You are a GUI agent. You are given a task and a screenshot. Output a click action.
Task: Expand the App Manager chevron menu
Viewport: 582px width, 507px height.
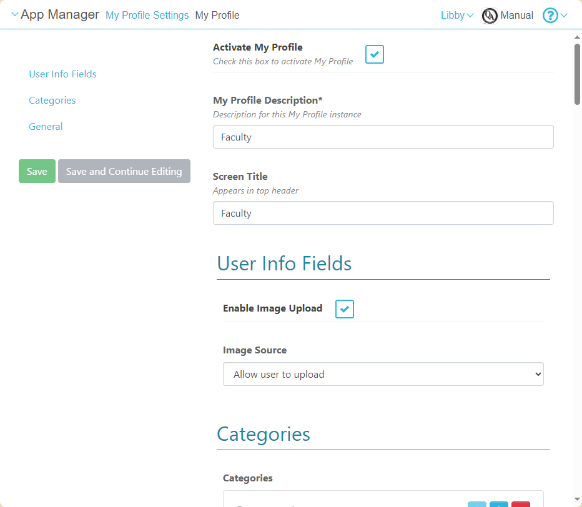point(15,15)
